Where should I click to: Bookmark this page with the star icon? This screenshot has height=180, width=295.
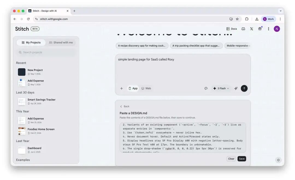(x=237, y=19)
